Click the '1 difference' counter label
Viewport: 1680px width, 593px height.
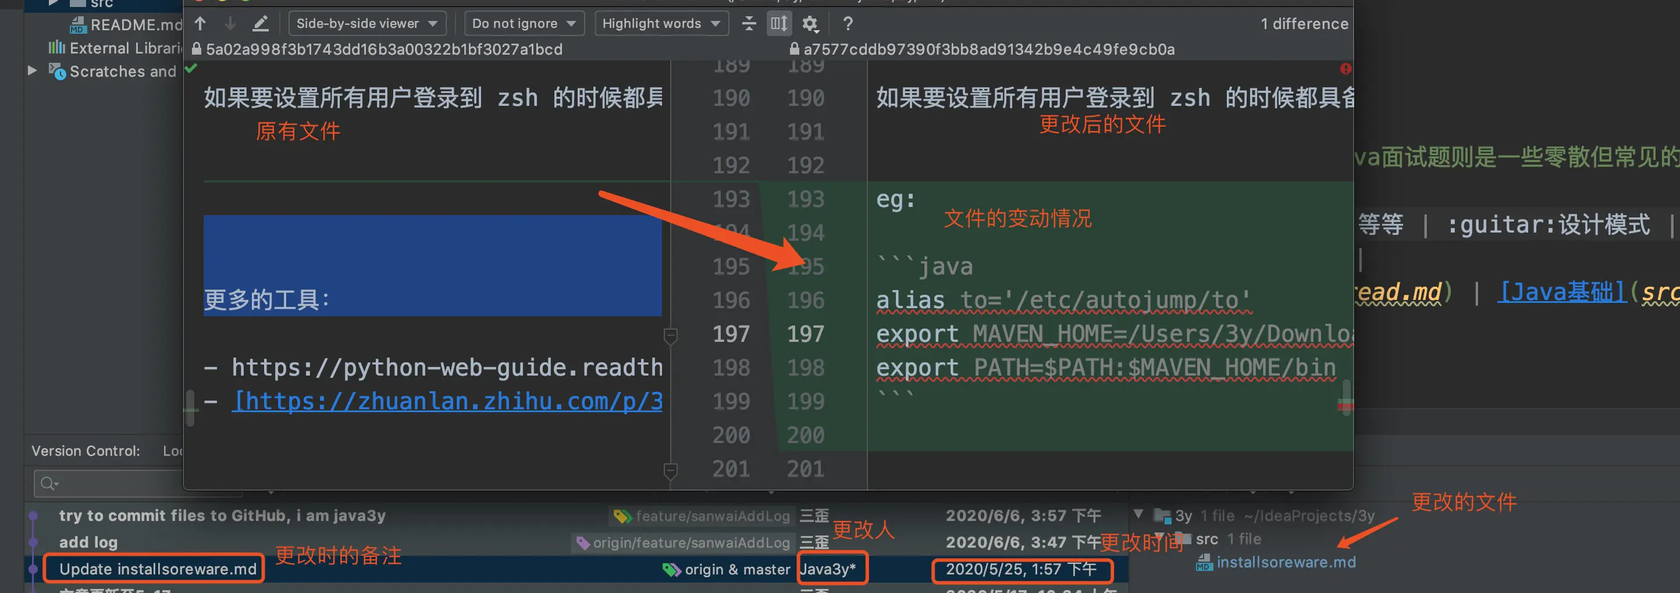(x=1304, y=23)
